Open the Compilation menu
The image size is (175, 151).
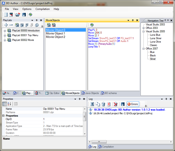(x=42, y=9)
